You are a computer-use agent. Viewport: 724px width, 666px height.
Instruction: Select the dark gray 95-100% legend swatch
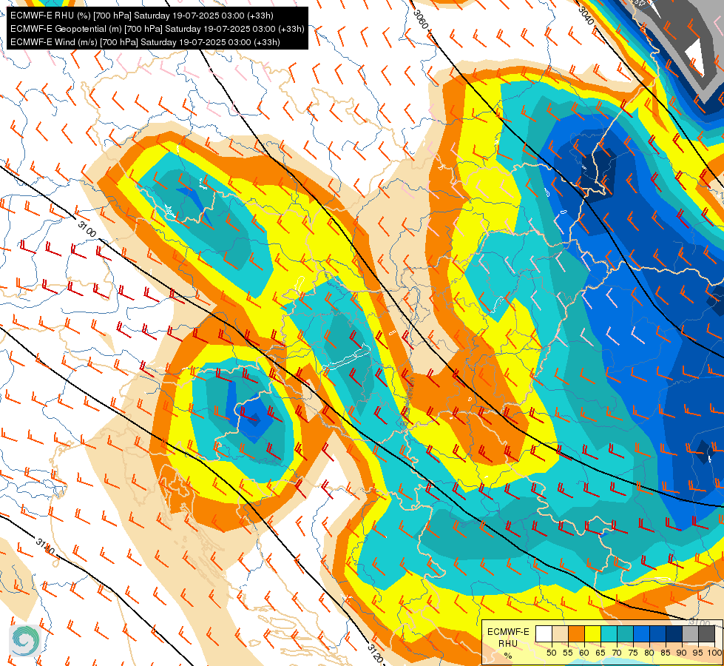[706, 633]
